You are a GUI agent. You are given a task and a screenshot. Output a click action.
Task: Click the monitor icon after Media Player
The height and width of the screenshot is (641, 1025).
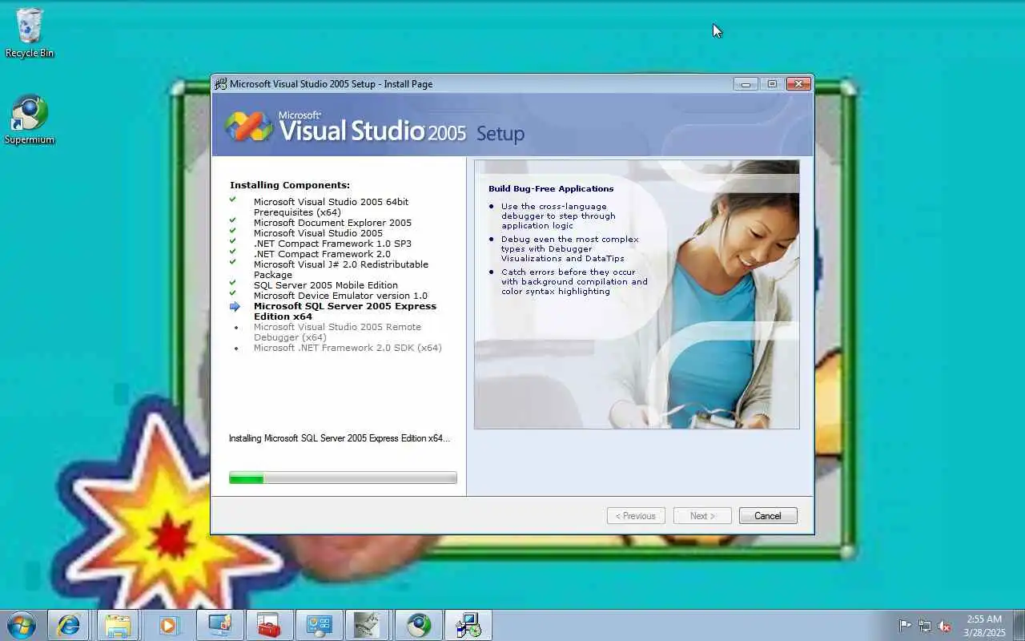(x=219, y=625)
